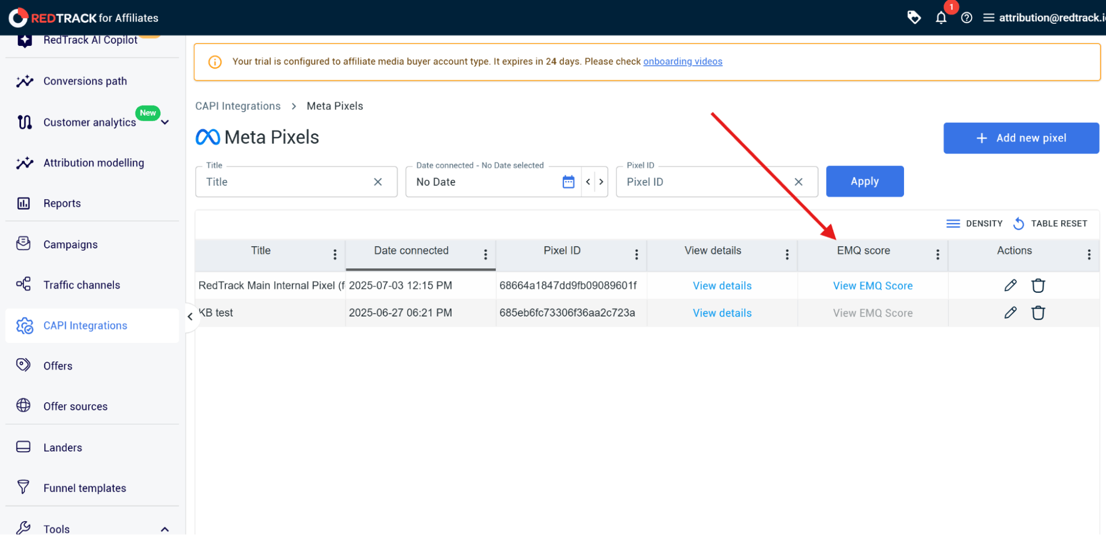The width and height of the screenshot is (1106, 535).
Task: Sort by Title column header
Action: 261,251
